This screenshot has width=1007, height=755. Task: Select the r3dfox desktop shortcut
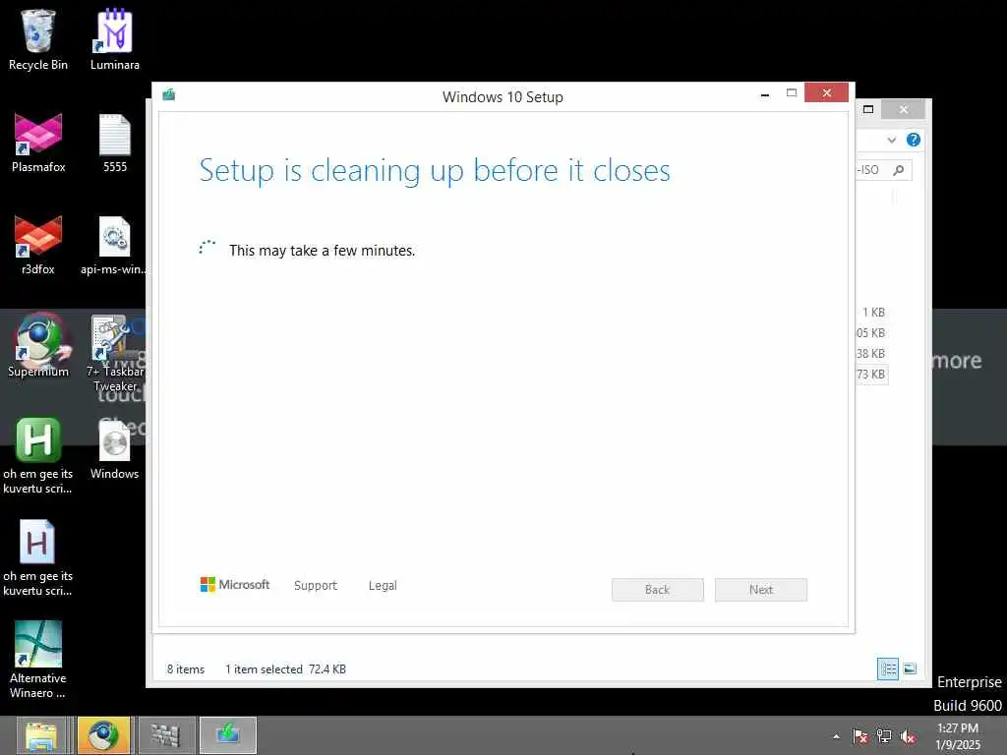click(x=38, y=245)
